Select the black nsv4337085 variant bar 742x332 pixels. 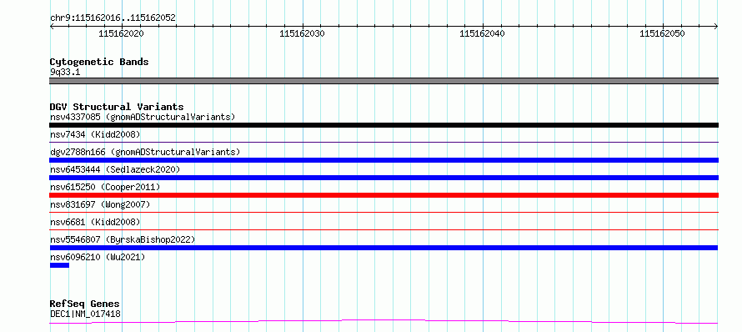click(384, 125)
